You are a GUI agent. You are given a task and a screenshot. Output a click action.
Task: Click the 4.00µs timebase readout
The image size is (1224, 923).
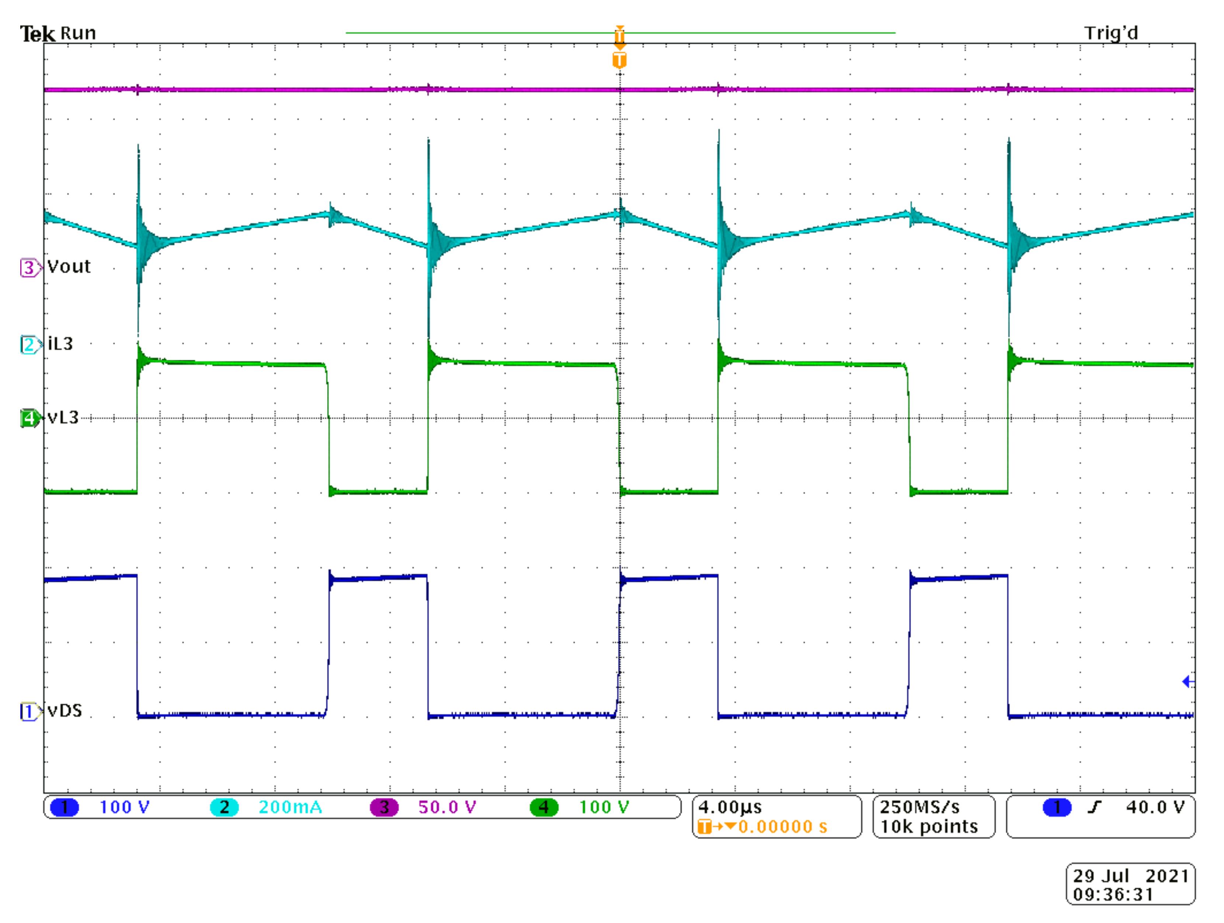pos(730,807)
